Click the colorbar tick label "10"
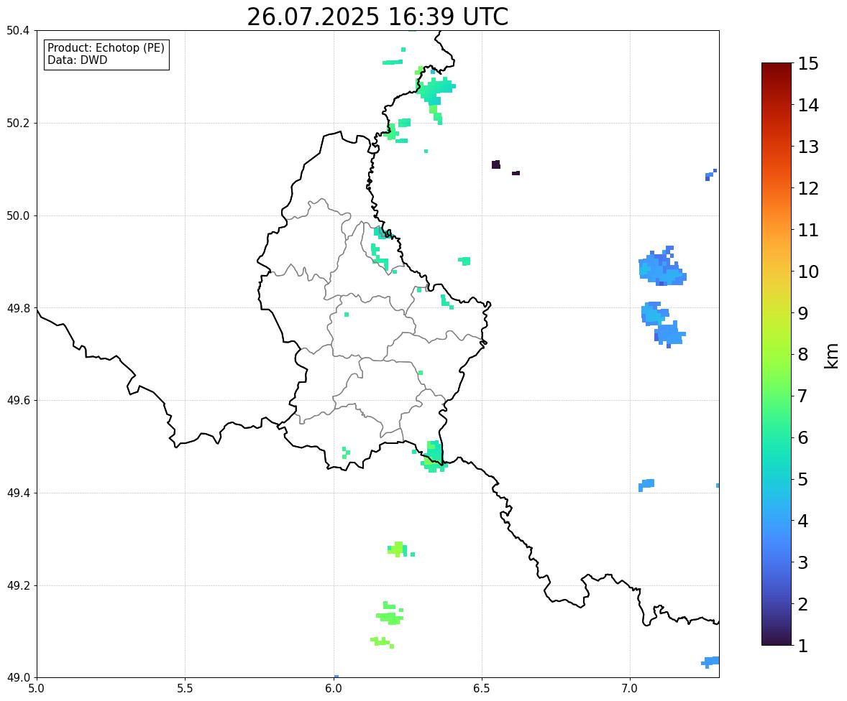847x701 pixels. click(809, 271)
